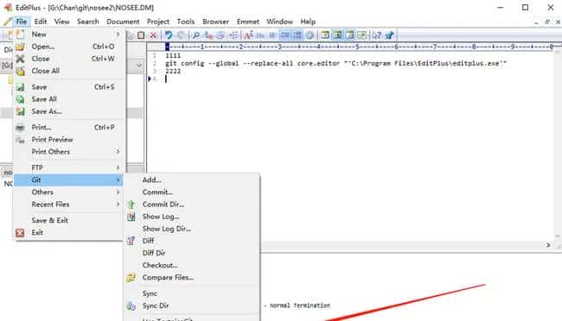
Task: Open the Edit menu
Action: point(41,22)
